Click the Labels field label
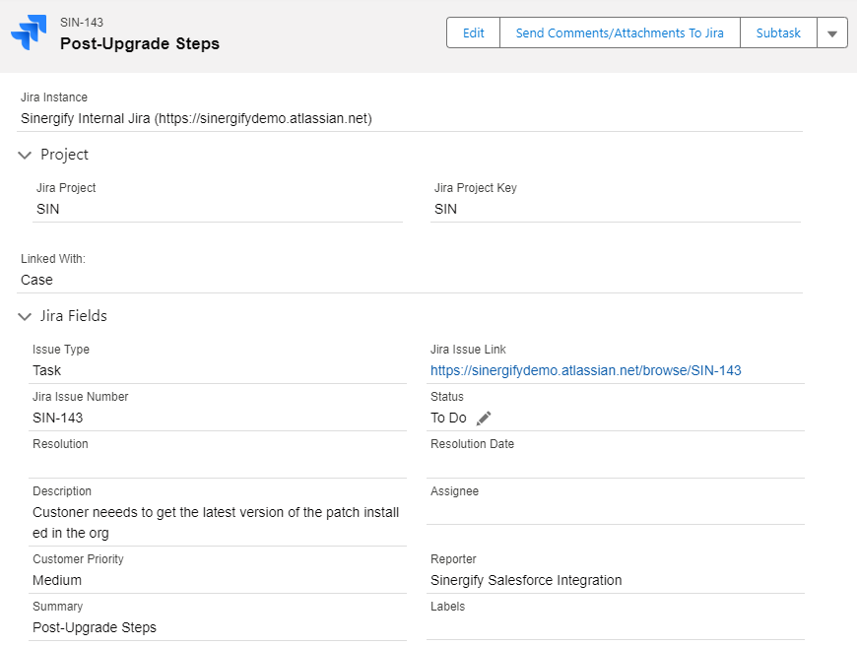The width and height of the screenshot is (857, 646). (x=447, y=607)
